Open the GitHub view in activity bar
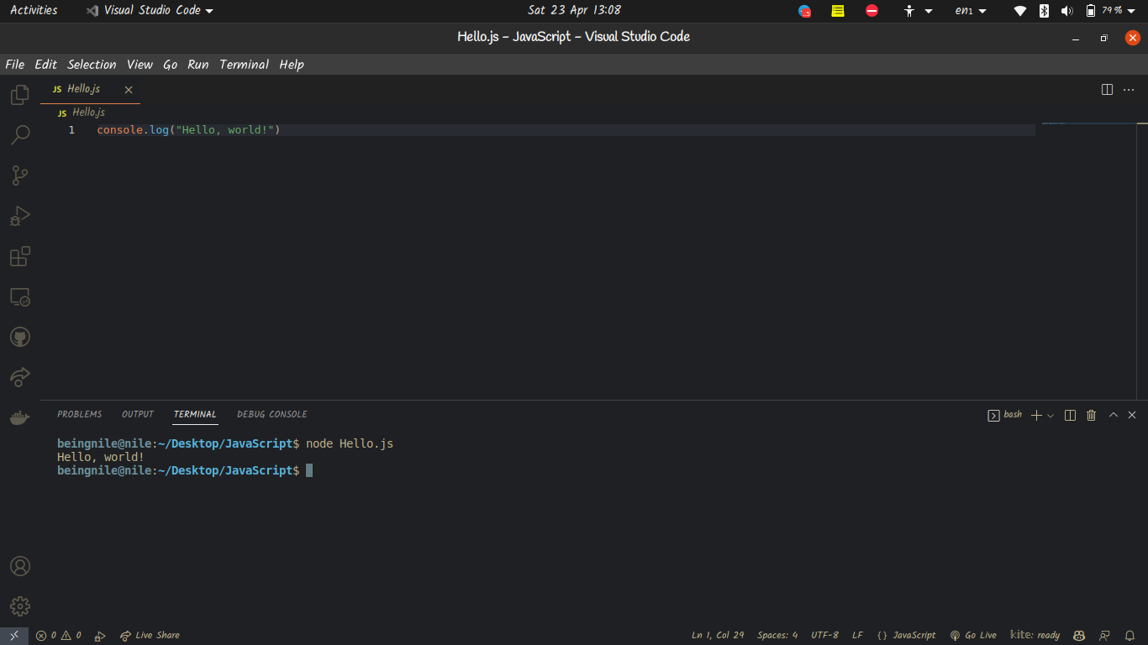The image size is (1148, 645). tap(20, 338)
